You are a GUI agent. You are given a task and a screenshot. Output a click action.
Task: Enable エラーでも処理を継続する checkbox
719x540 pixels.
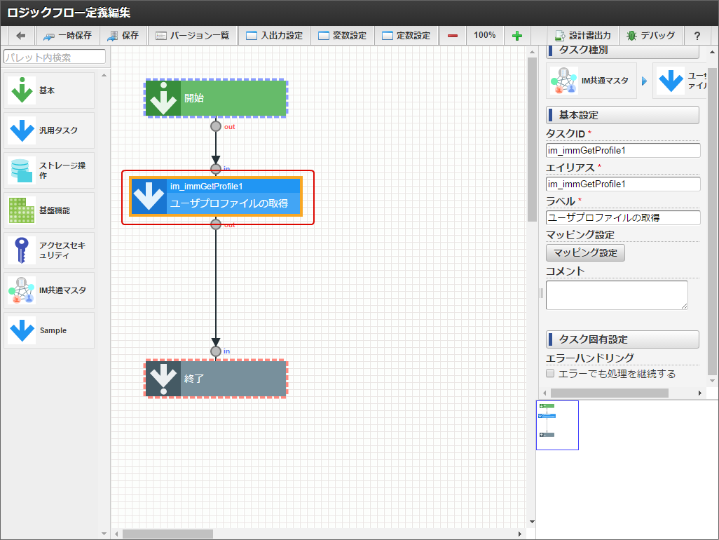click(x=550, y=374)
